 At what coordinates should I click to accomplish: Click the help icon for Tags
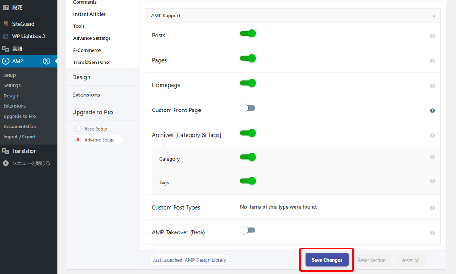coord(432,181)
